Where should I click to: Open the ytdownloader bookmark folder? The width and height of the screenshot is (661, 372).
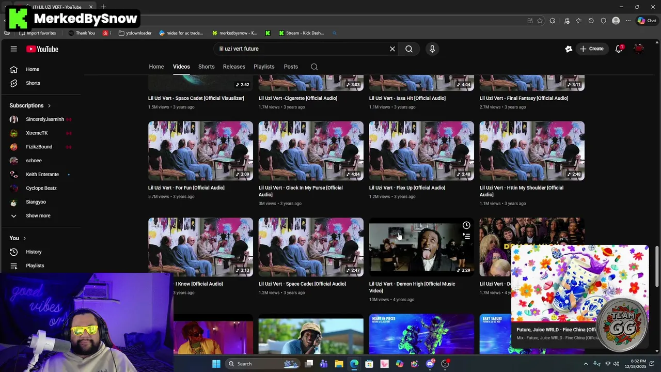tap(135, 33)
